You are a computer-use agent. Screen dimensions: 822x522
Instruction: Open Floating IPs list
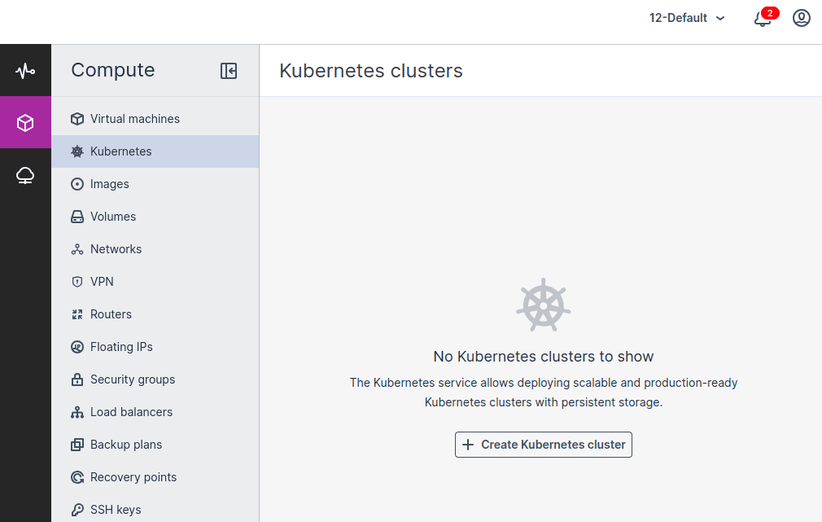[155, 347]
